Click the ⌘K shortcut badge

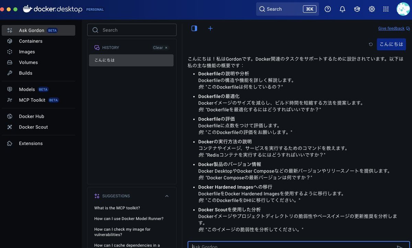(309, 9)
